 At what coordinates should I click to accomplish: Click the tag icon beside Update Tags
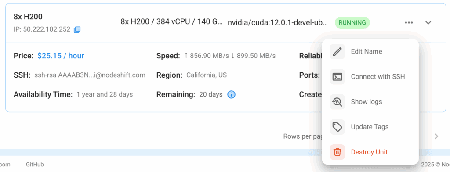point(337,127)
